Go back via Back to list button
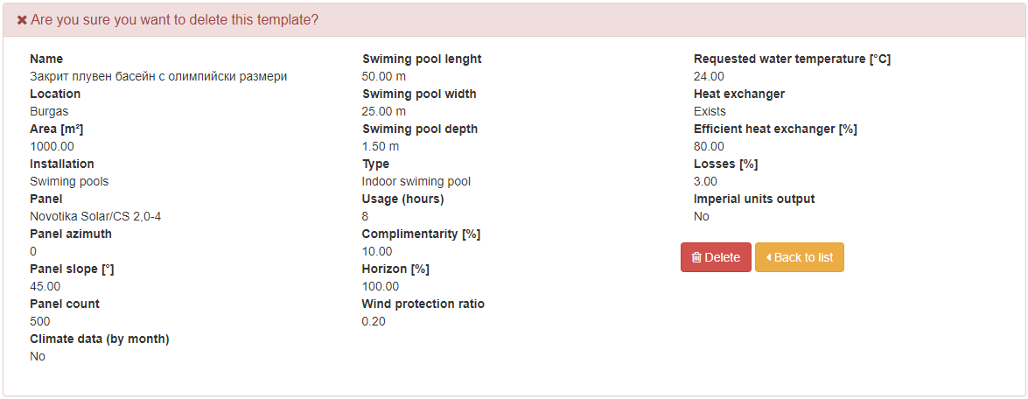Screen dimensions: 1028x399 pyautogui.click(x=799, y=257)
